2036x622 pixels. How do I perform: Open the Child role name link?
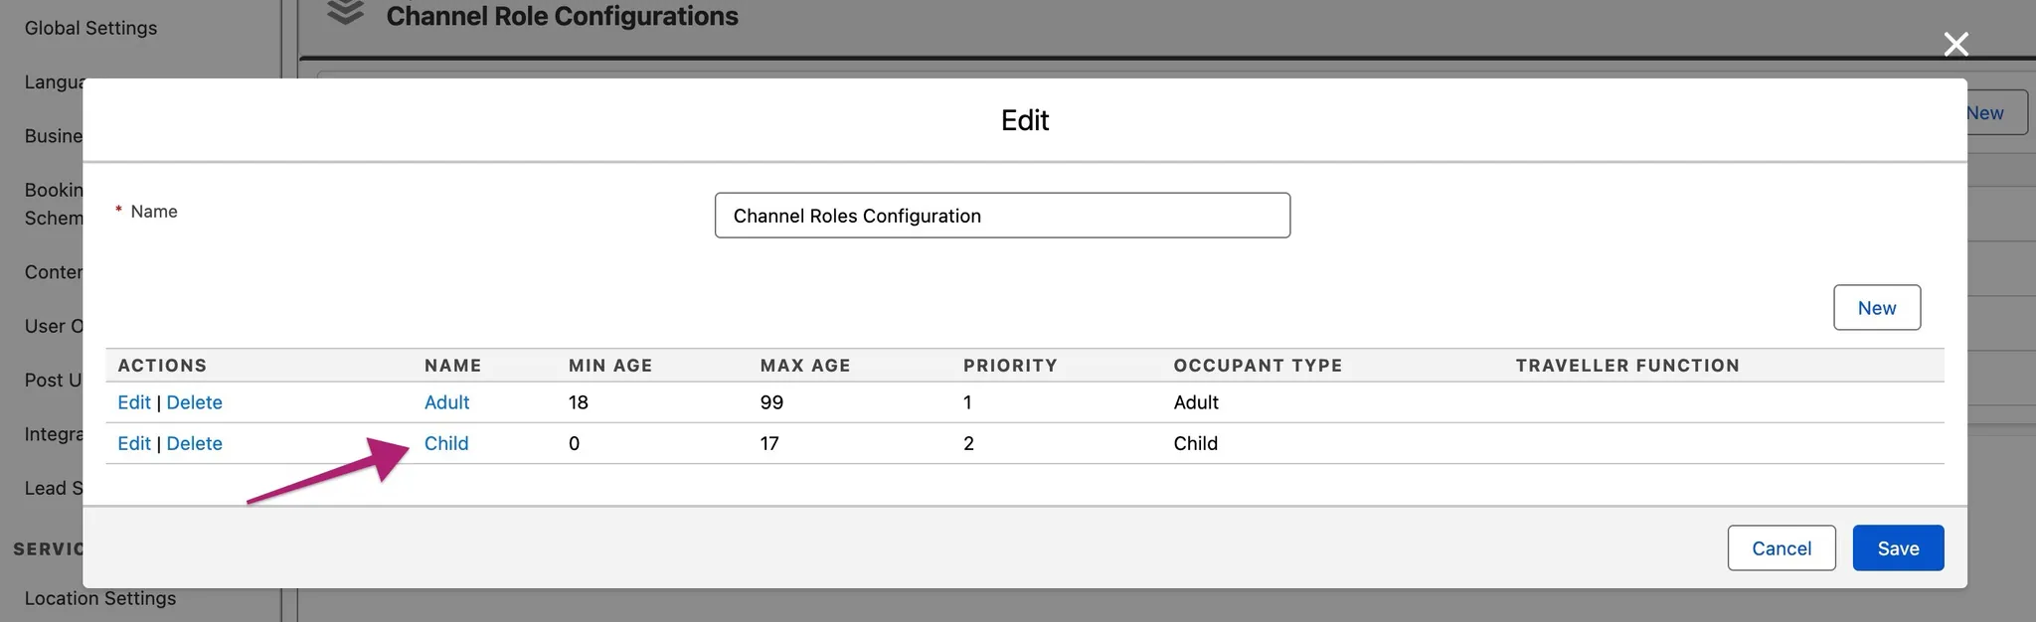(x=446, y=443)
